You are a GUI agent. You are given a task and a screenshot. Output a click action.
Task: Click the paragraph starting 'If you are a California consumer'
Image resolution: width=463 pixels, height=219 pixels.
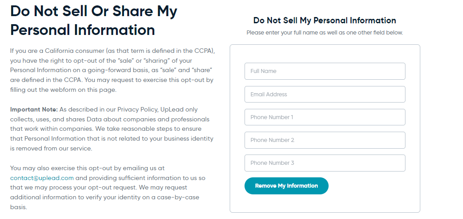point(112,70)
